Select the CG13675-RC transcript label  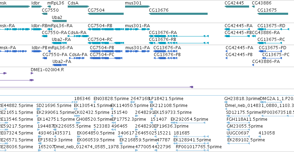pyautogui.click(x=271, y=40)
